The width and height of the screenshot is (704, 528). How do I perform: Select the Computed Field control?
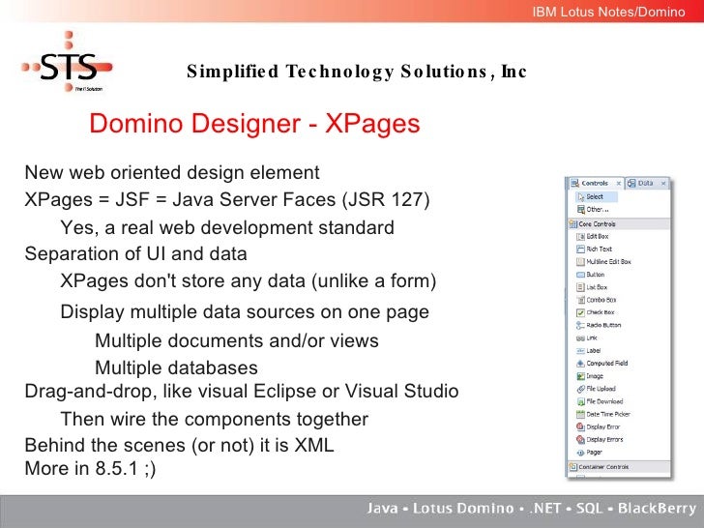[602, 364]
